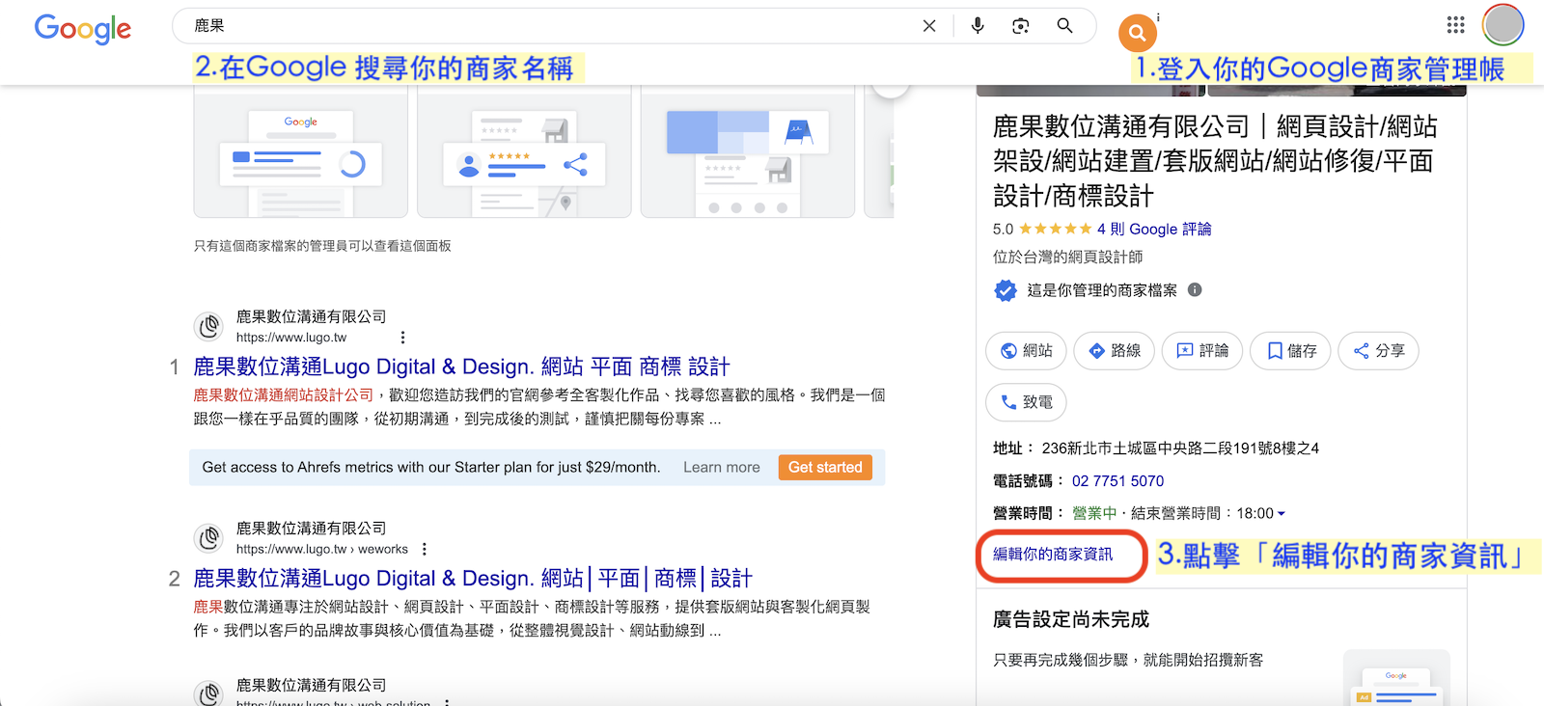Screen dimensions: 1544x706
Task: Click the 致電 call button
Action: point(1026,402)
